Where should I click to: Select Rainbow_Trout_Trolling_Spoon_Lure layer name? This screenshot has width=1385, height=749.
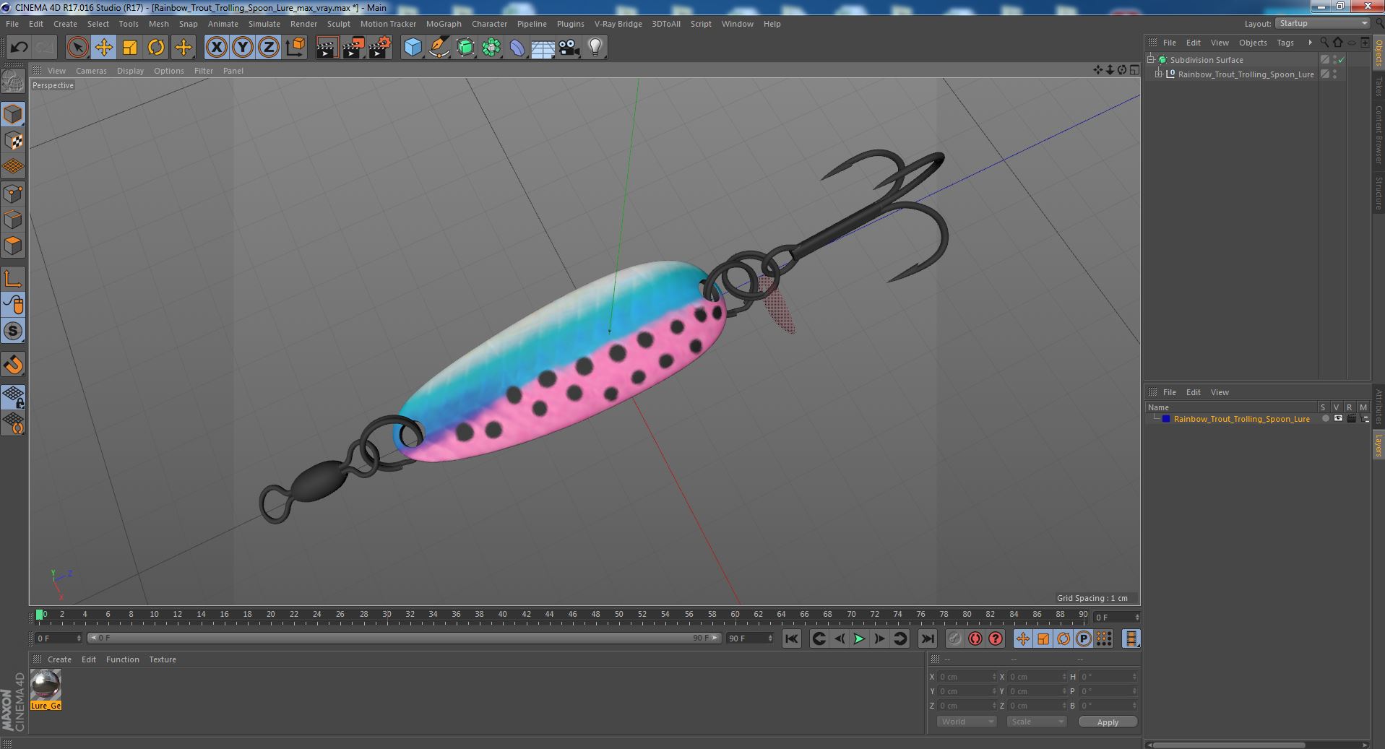coord(1241,419)
